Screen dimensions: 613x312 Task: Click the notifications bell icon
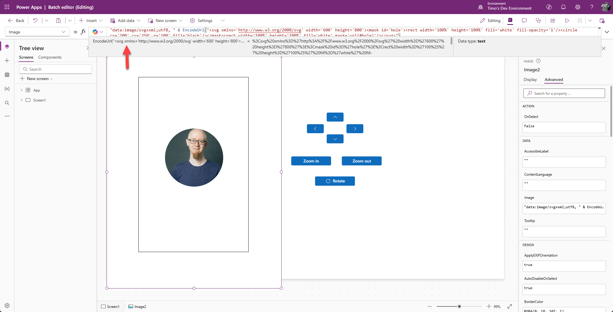point(563,7)
